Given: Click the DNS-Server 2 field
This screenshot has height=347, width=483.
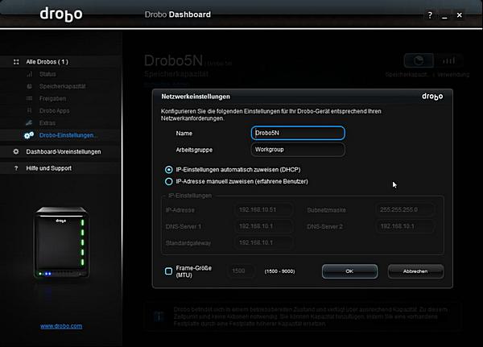Looking at the screenshot, I should pos(405,226).
